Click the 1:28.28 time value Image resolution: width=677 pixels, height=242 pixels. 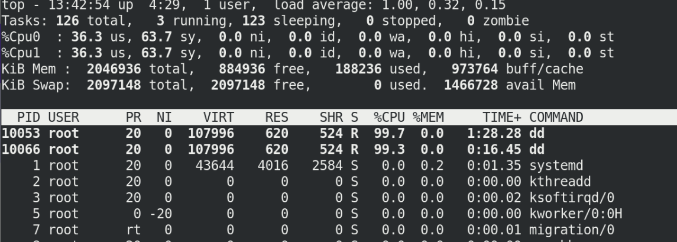click(x=494, y=134)
